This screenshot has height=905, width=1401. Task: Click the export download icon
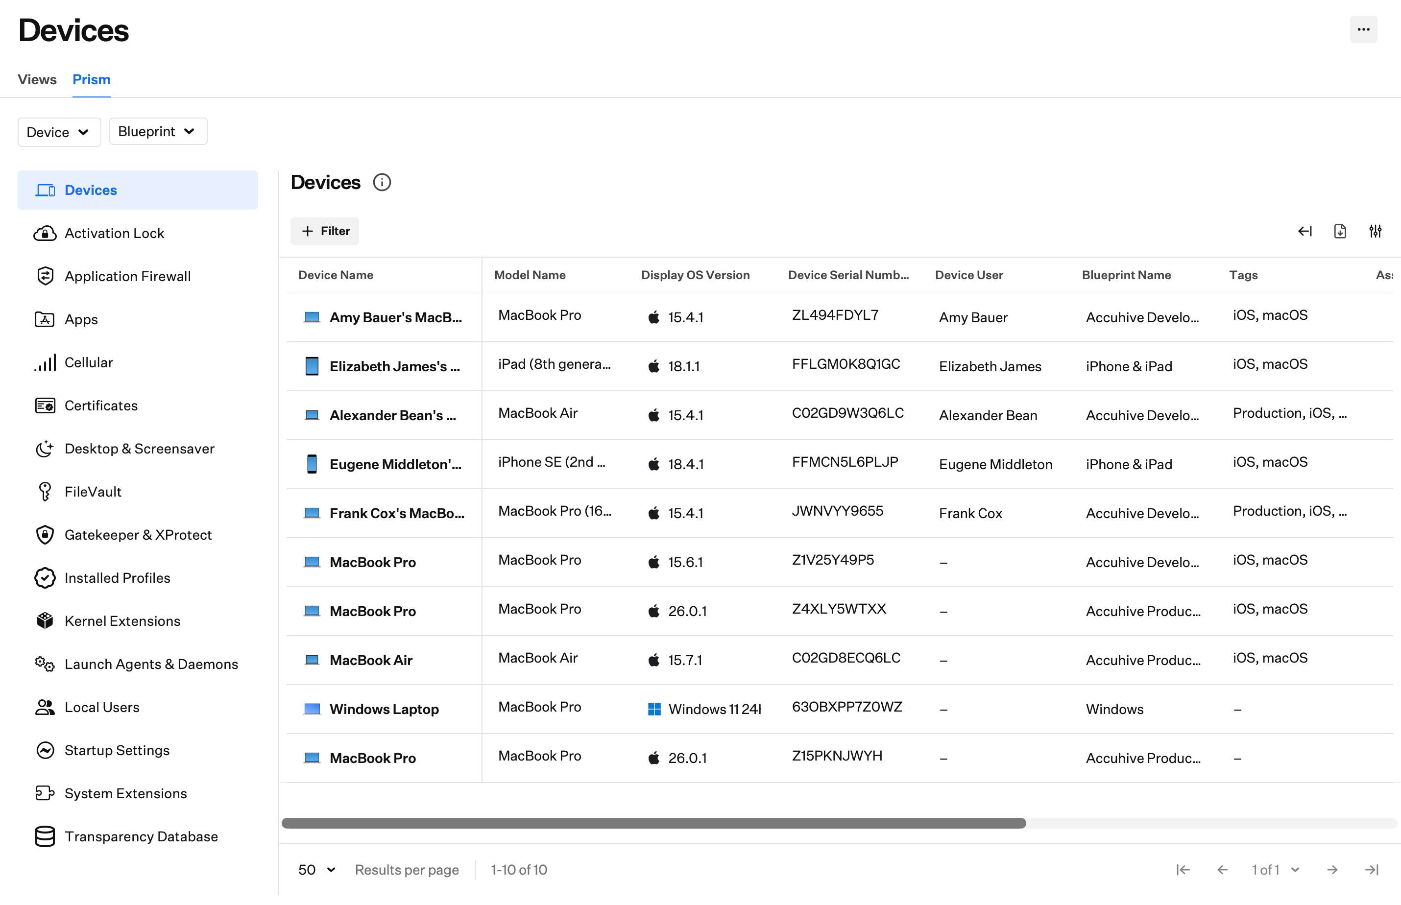pos(1340,232)
